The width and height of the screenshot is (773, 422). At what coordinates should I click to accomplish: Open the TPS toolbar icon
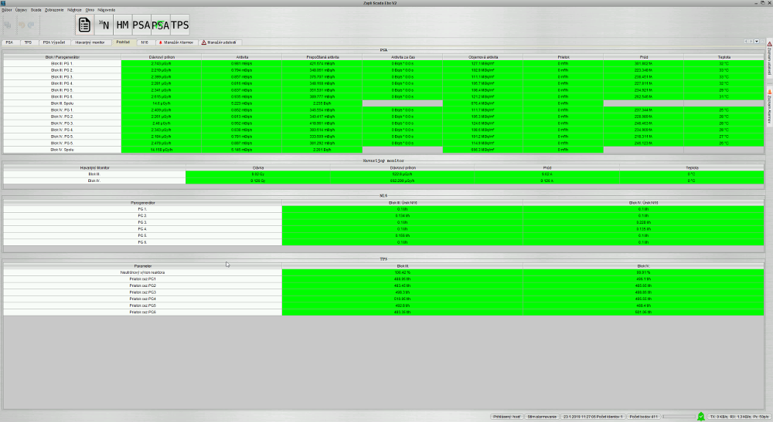click(180, 25)
